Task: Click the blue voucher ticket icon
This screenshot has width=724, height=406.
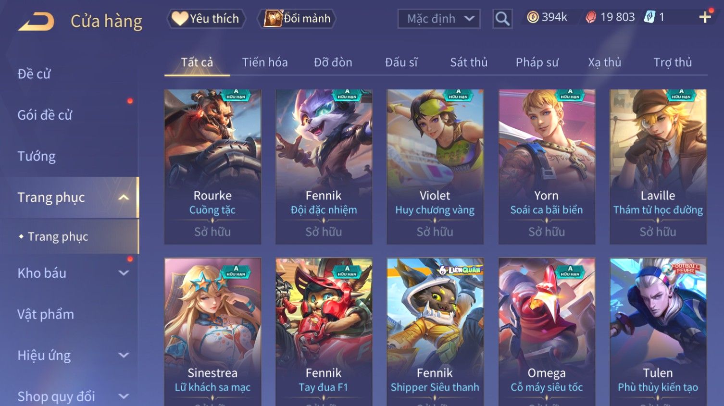Action: click(x=649, y=17)
